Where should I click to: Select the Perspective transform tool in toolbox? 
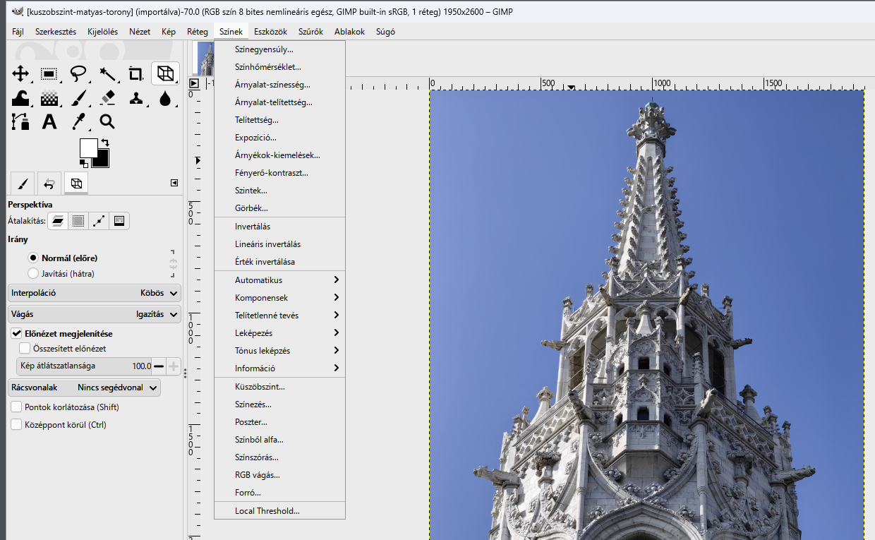coord(165,73)
